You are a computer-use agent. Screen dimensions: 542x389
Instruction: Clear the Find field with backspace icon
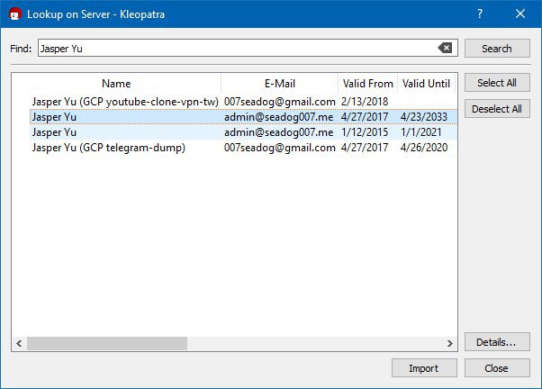coord(445,48)
